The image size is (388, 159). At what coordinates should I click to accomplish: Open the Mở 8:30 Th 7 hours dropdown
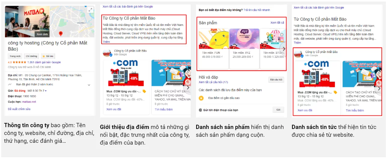37,90
